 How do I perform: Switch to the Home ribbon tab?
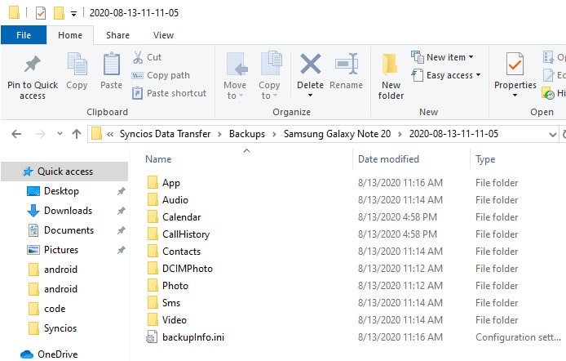pos(70,35)
